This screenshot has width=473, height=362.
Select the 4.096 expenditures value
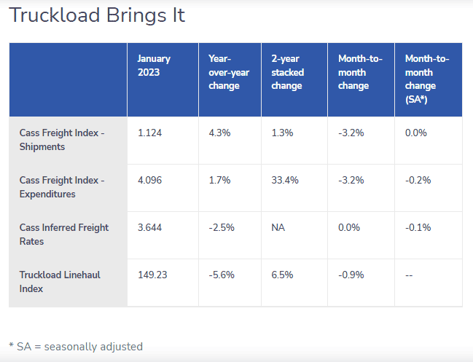point(151,181)
